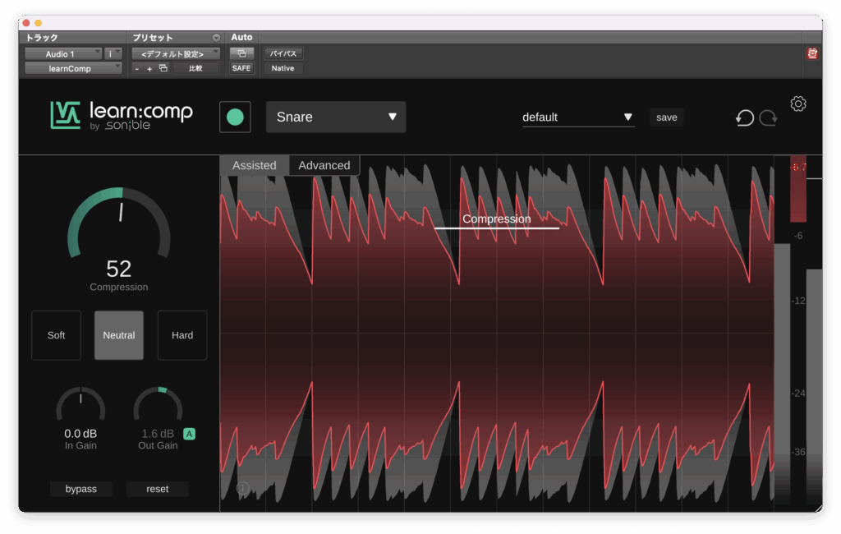Click the トラック header label
Image resolution: width=841 pixels, height=534 pixels.
pyautogui.click(x=42, y=38)
